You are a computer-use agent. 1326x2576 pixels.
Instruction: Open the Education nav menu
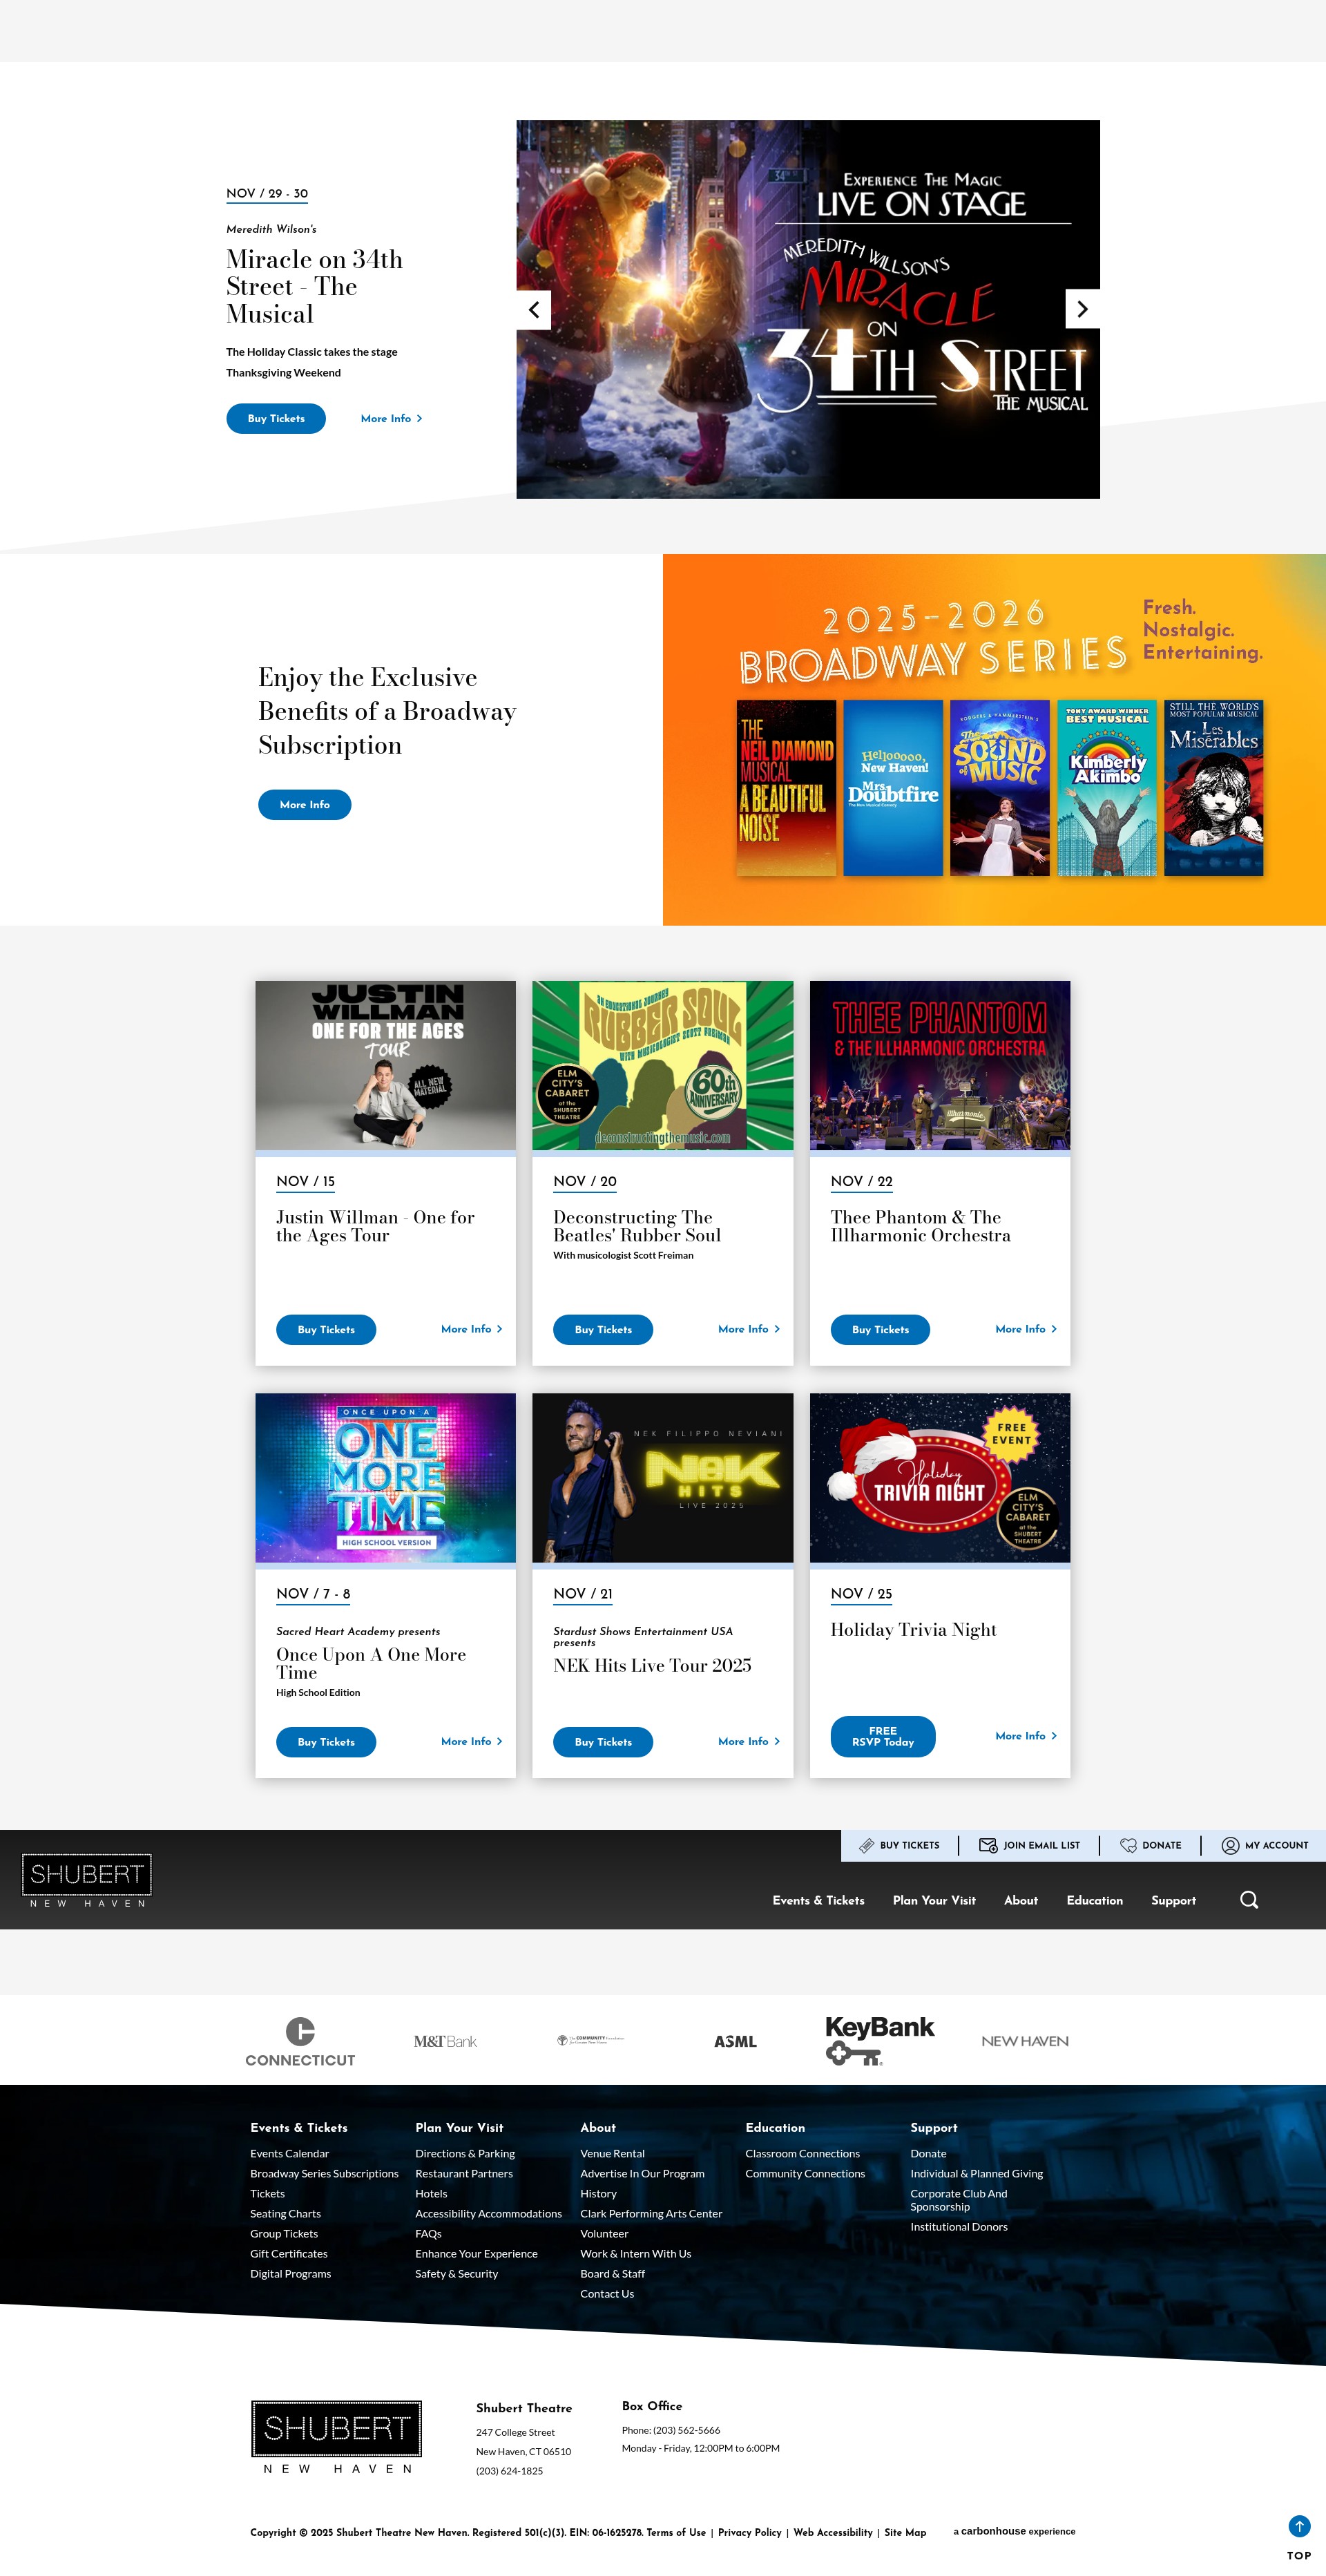coord(1094,1900)
